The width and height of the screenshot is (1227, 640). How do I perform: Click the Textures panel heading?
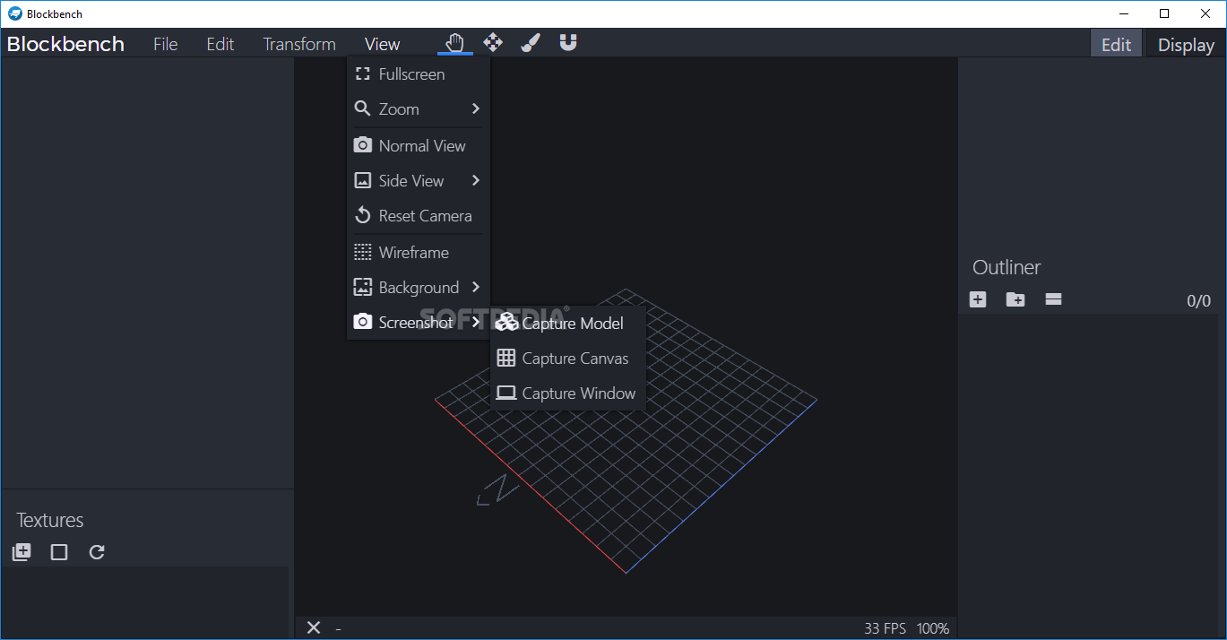coord(50,520)
